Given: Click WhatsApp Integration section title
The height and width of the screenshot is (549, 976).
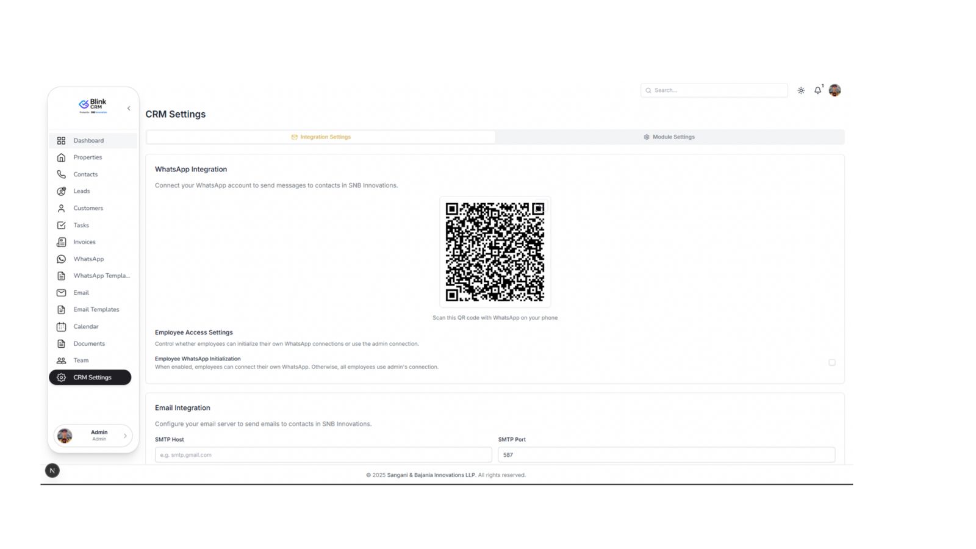Looking at the screenshot, I should pyautogui.click(x=191, y=170).
